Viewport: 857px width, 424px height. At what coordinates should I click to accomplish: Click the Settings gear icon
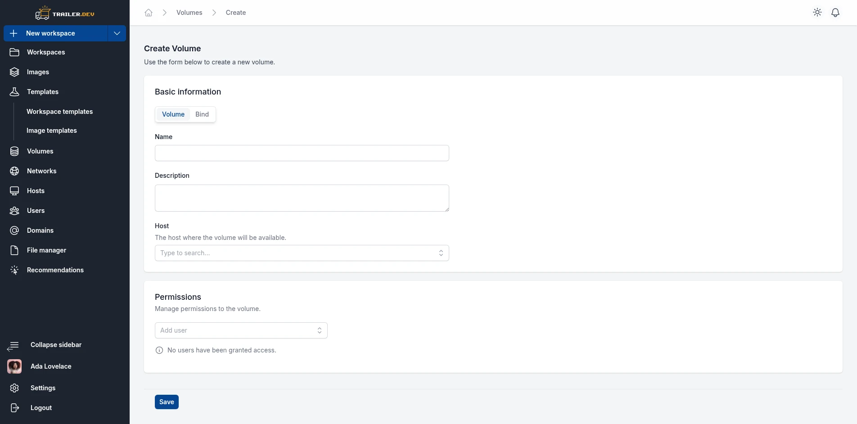click(14, 388)
